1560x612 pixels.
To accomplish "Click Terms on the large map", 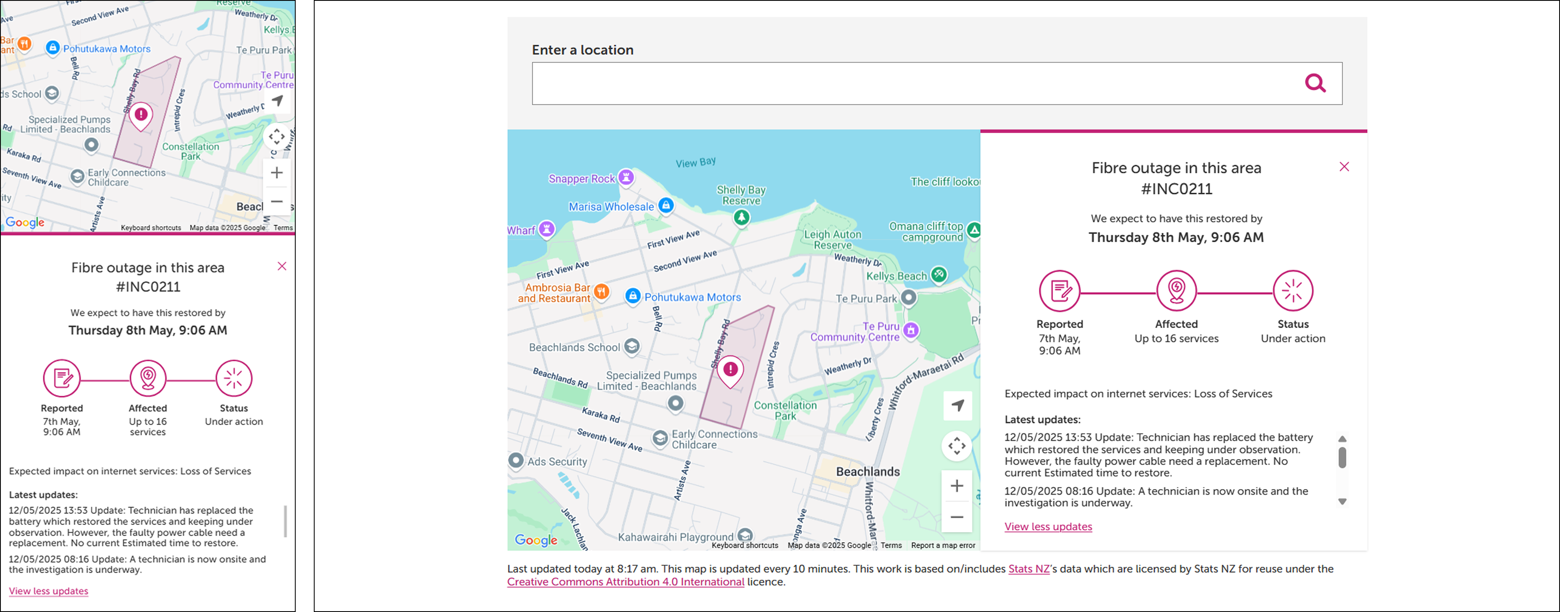I will tap(891, 545).
